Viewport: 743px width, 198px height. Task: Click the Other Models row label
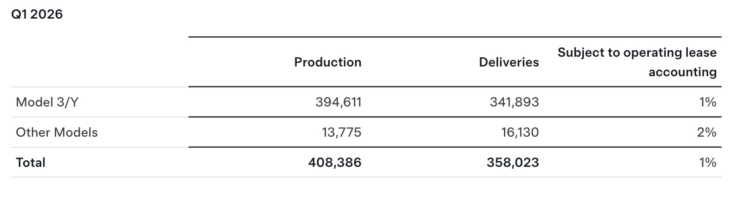57,132
